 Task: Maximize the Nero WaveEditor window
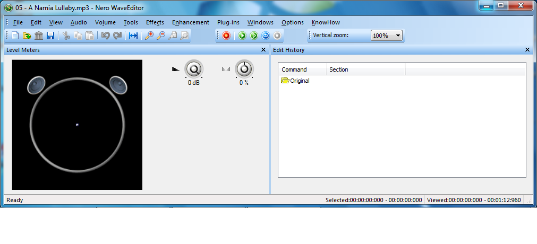(x=501, y=5)
